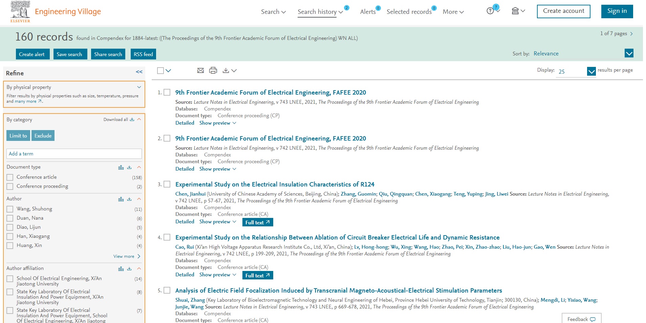Open select-all checkbox dropdown arrow

(x=168, y=71)
